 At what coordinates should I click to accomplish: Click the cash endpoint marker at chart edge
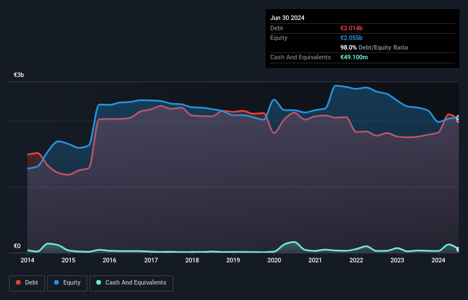point(458,249)
